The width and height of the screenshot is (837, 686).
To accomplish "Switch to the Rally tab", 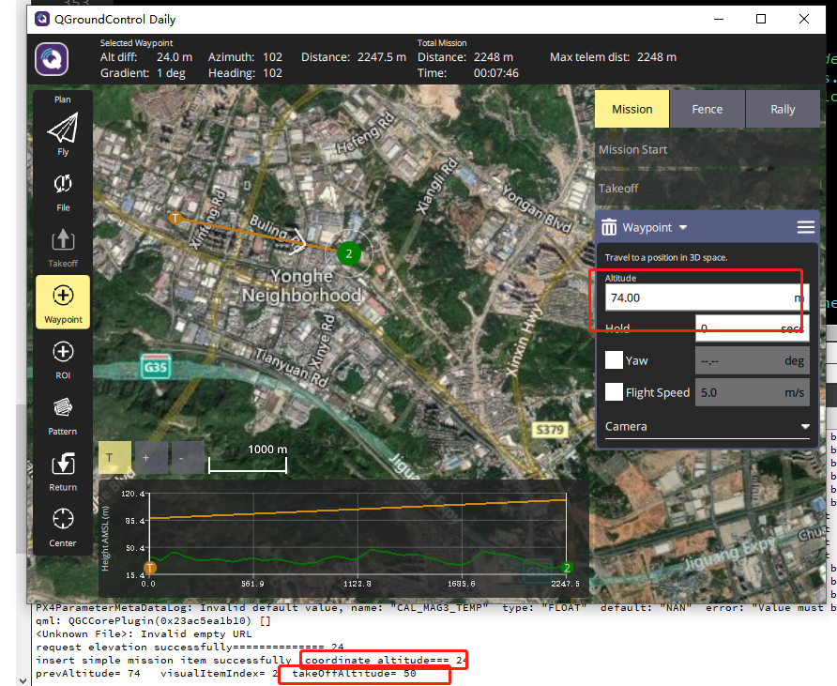I will click(x=783, y=109).
